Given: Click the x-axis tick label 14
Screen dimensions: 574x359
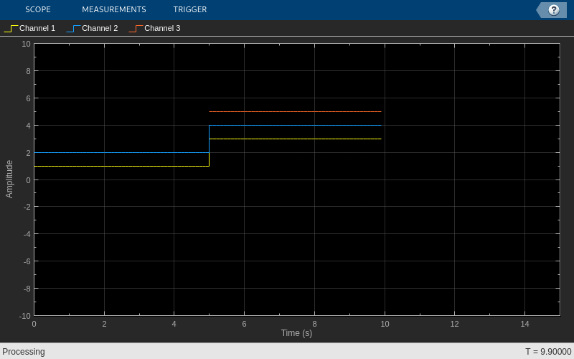Looking at the screenshot, I should point(524,324).
